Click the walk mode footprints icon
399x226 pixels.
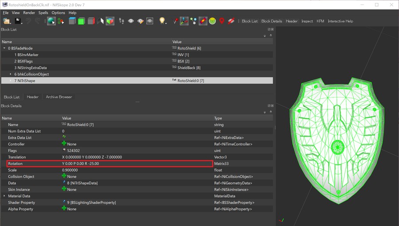tap(121, 21)
